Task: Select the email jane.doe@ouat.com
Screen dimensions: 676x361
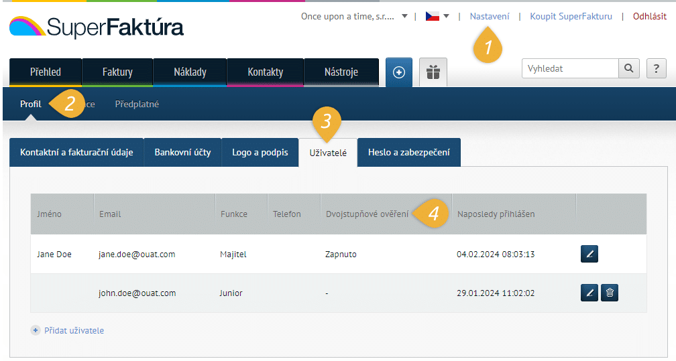Action: 137,254
